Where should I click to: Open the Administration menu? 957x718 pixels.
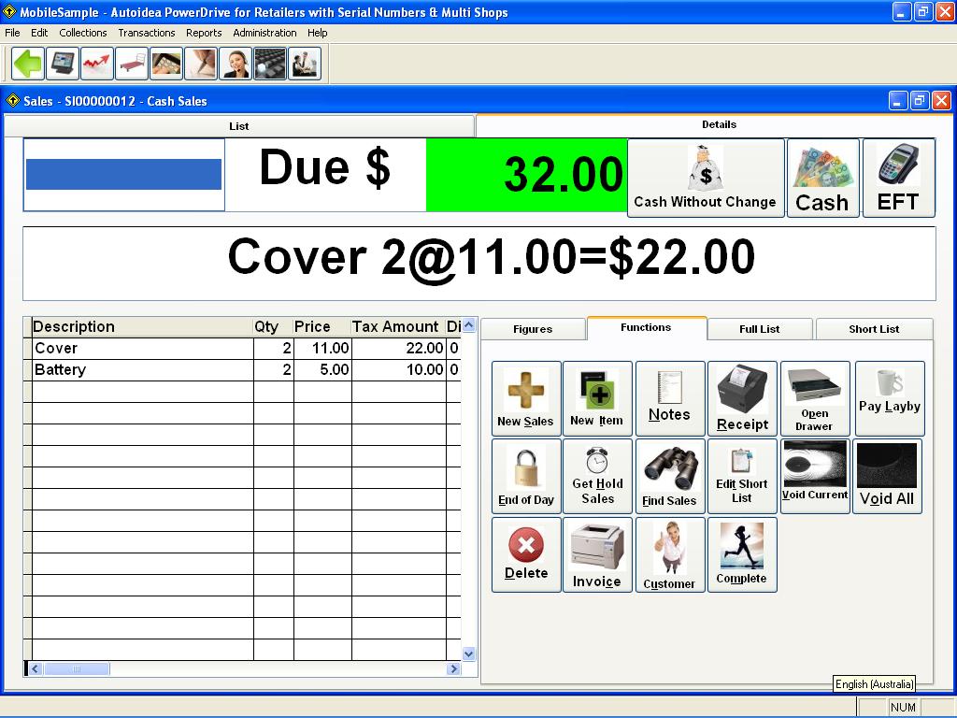pos(264,33)
